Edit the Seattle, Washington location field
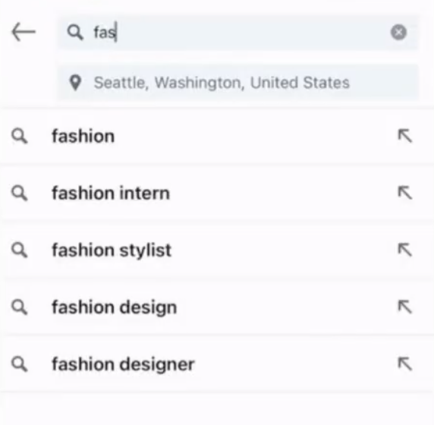Viewport: 434px width, 425px height. pos(238,83)
